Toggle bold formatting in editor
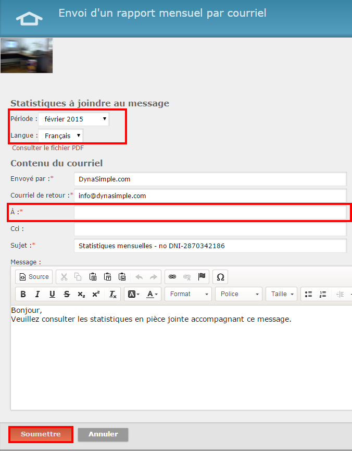This screenshot has height=451, width=352. [x=23, y=294]
